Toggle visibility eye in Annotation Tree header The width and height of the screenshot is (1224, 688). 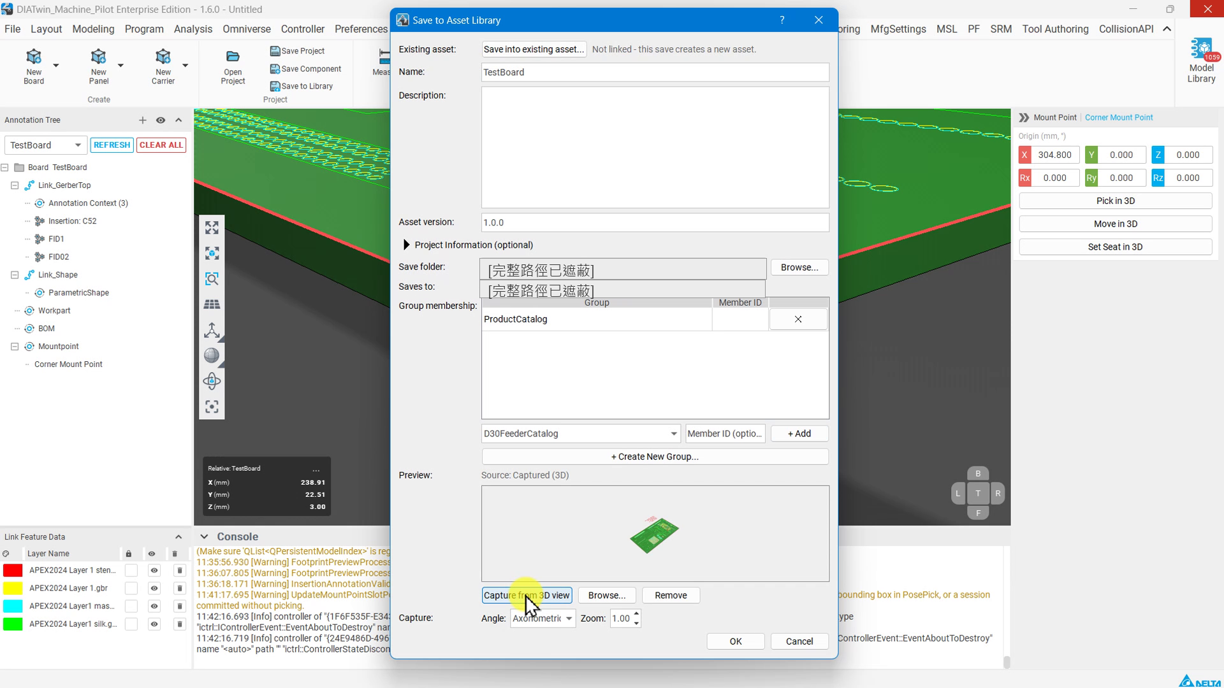161,120
